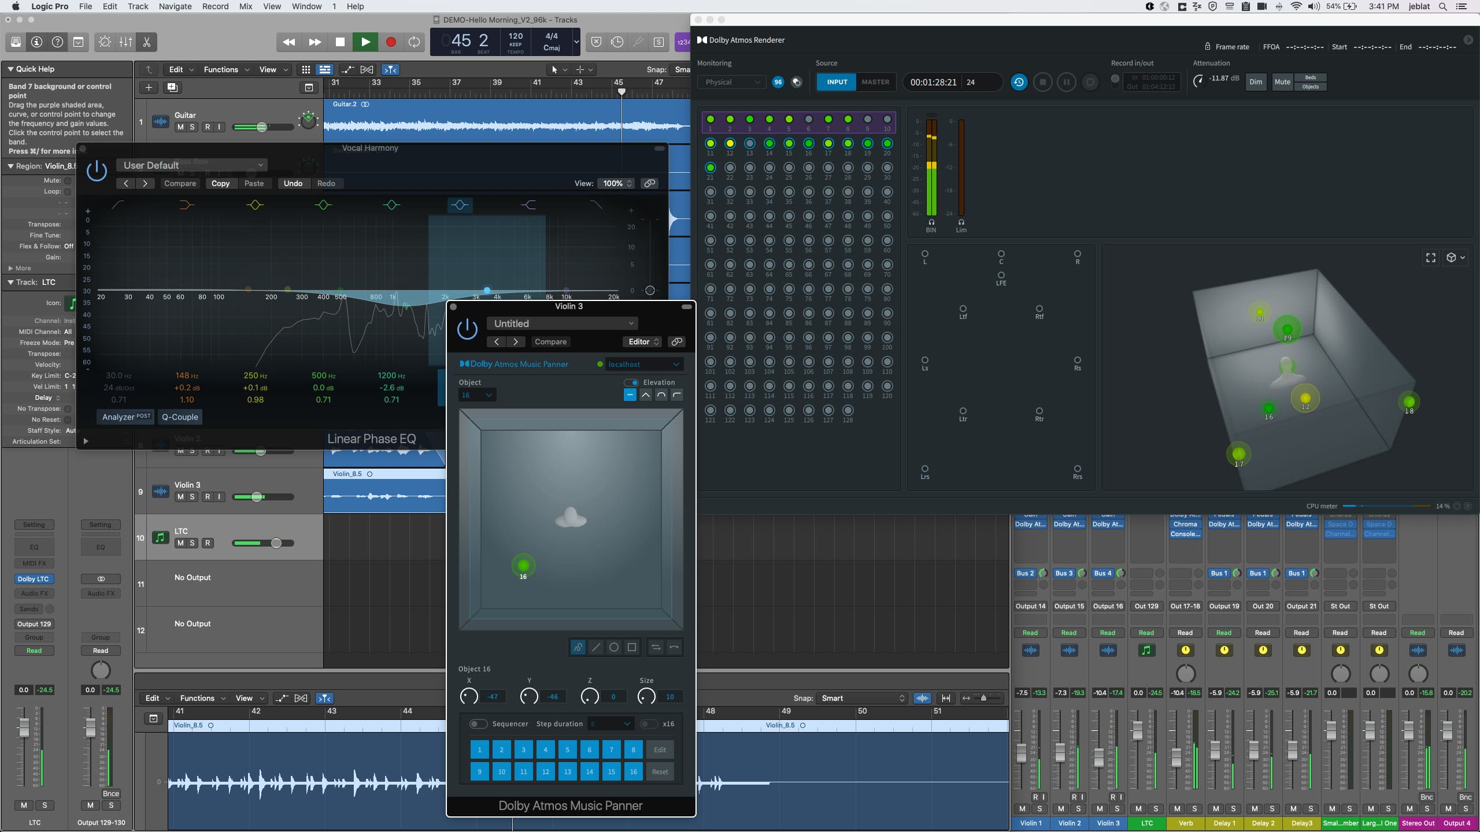
Task: Switch source to MASTER in Dolby Atmos Renderer
Action: click(x=875, y=82)
